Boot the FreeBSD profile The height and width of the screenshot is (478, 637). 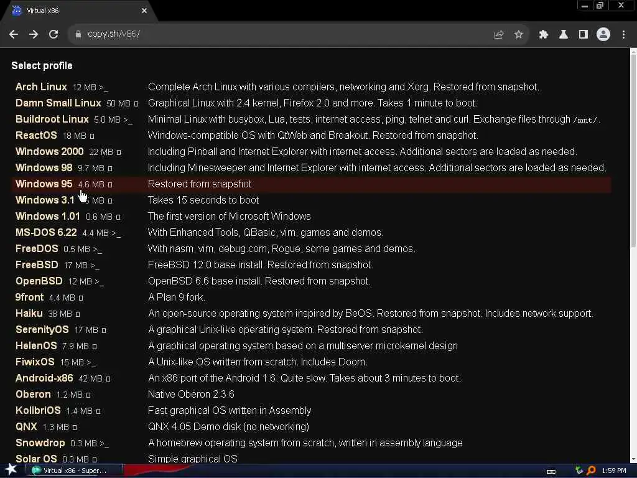coord(37,265)
